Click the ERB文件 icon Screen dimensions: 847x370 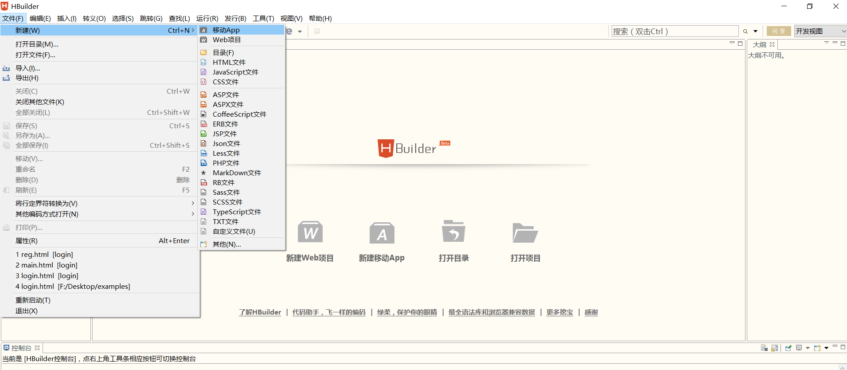203,124
